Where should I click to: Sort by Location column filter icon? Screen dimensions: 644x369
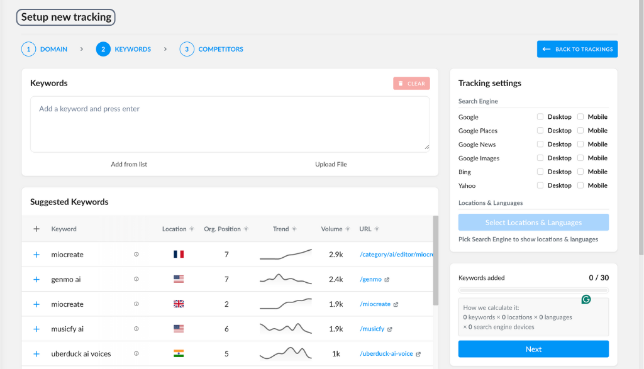[x=192, y=229]
